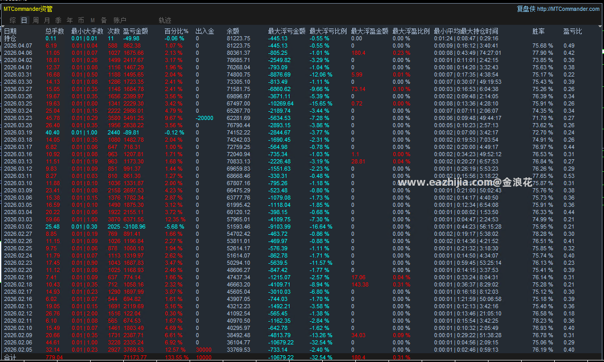Select the 日 daily tab
The height and width of the screenshot is (362, 604).
[x=24, y=20]
